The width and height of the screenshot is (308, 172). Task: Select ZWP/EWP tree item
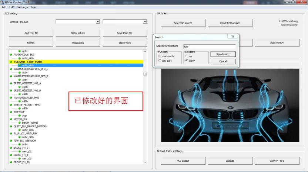coord(19,112)
